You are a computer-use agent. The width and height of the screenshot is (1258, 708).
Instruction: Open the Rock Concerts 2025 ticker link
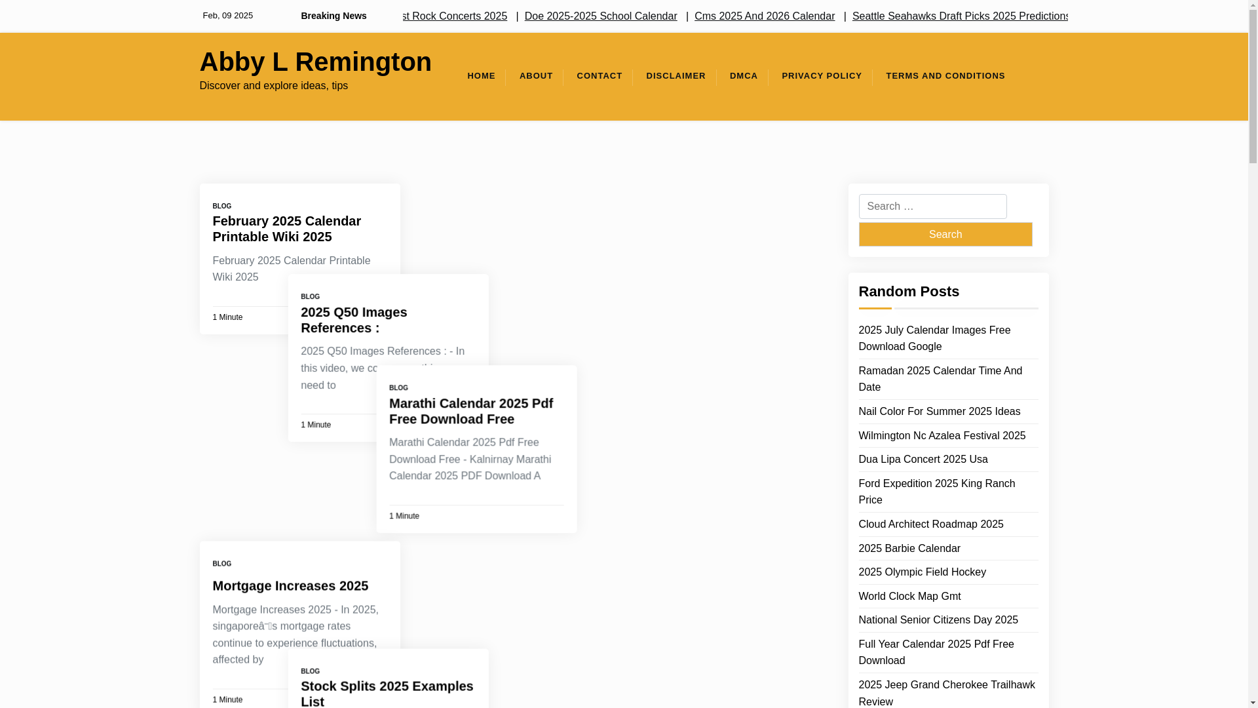455,16
